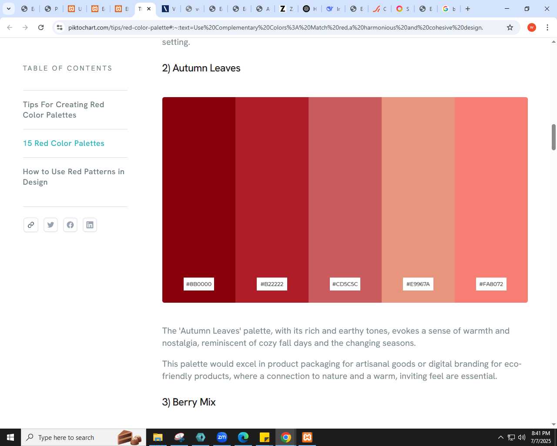Click the 2) Autumn Leaves heading
The width and height of the screenshot is (557, 446).
(201, 68)
